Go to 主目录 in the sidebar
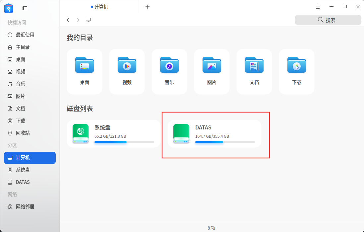Screen dimensions: 364x232 [x=30, y=47]
